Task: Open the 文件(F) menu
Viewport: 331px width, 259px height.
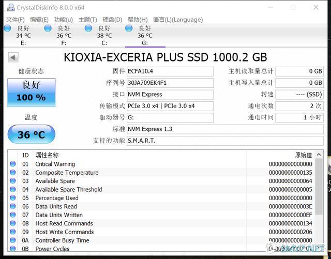Action: click(15, 20)
